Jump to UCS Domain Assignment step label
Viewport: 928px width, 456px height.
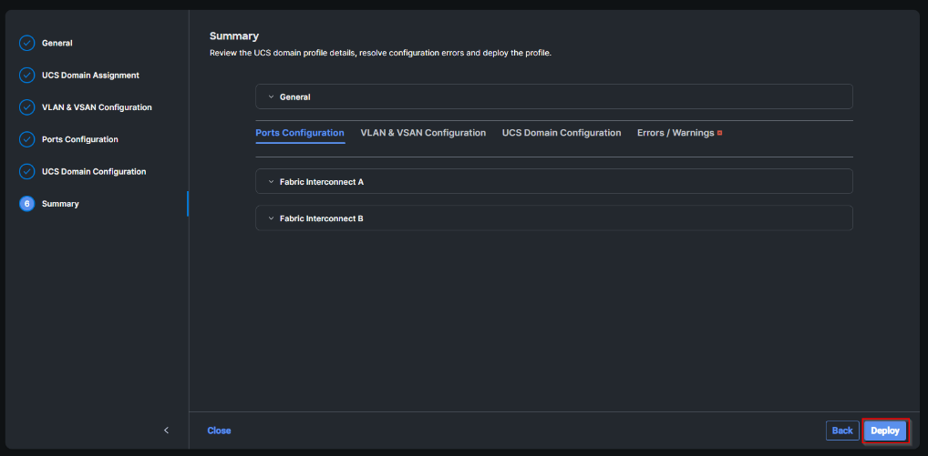(x=90, y=75)
